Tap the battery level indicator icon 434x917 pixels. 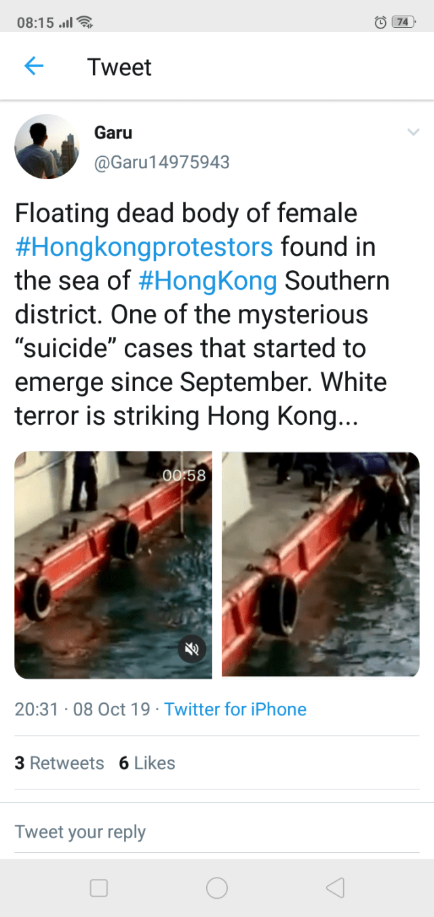[x=403, y=22]
